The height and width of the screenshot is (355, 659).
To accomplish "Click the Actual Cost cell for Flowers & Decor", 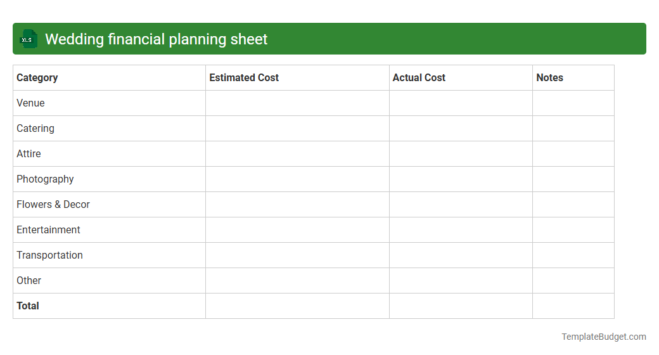I will coord(461,204).
